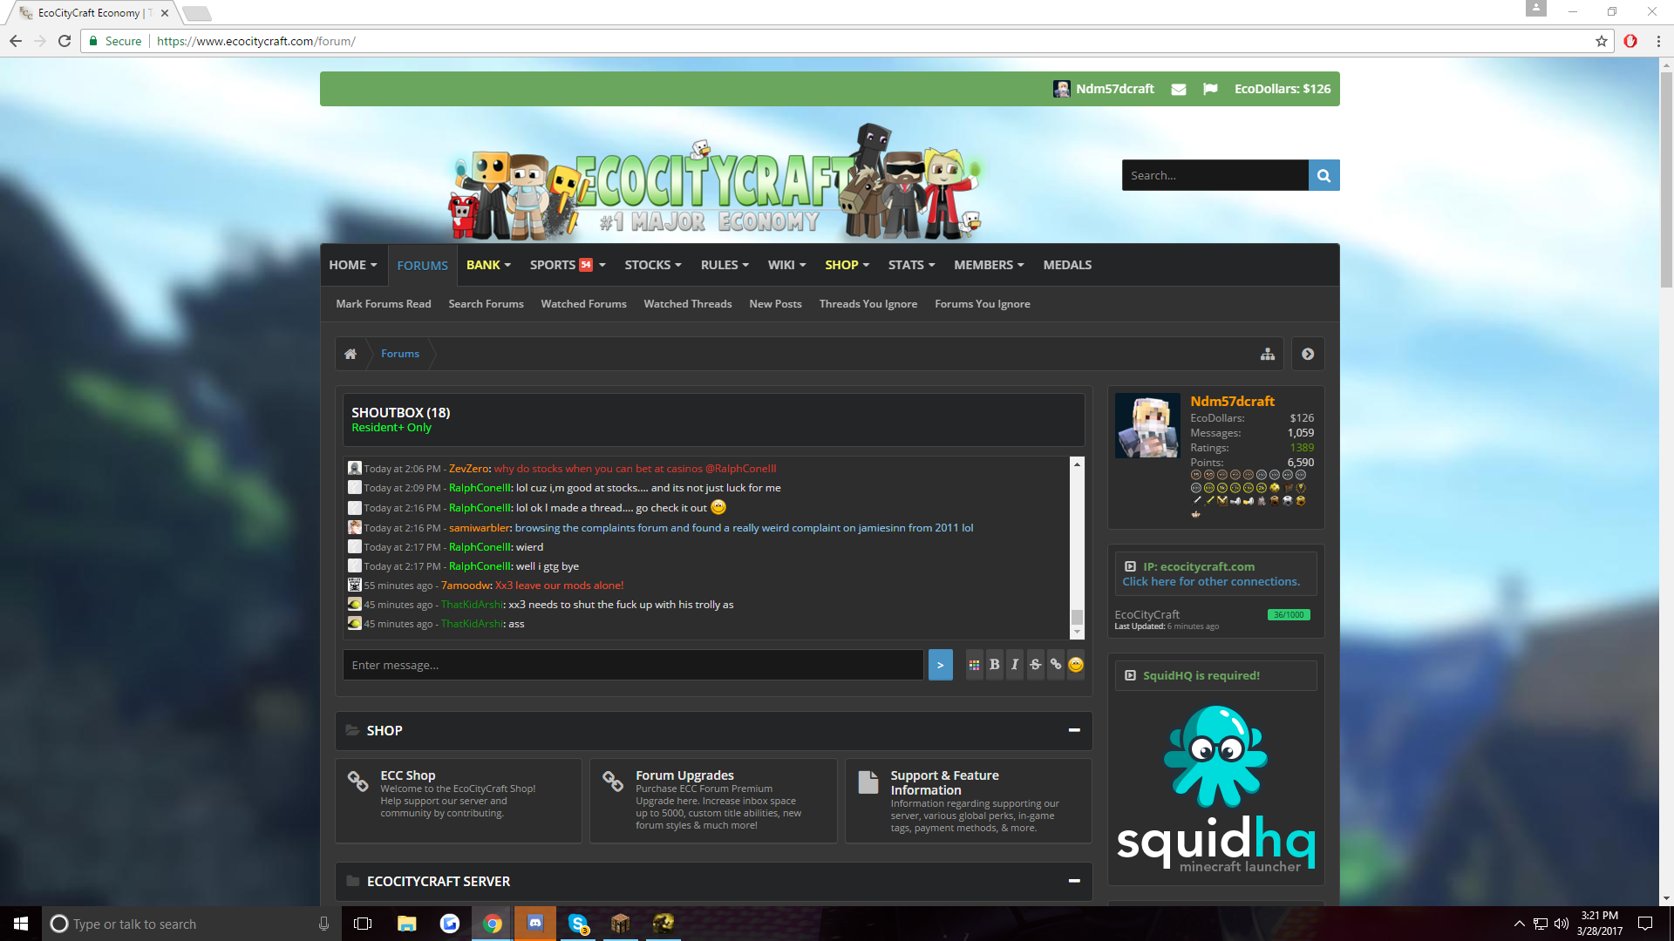Open the smiley emoticon picker

pos(1076,665)
